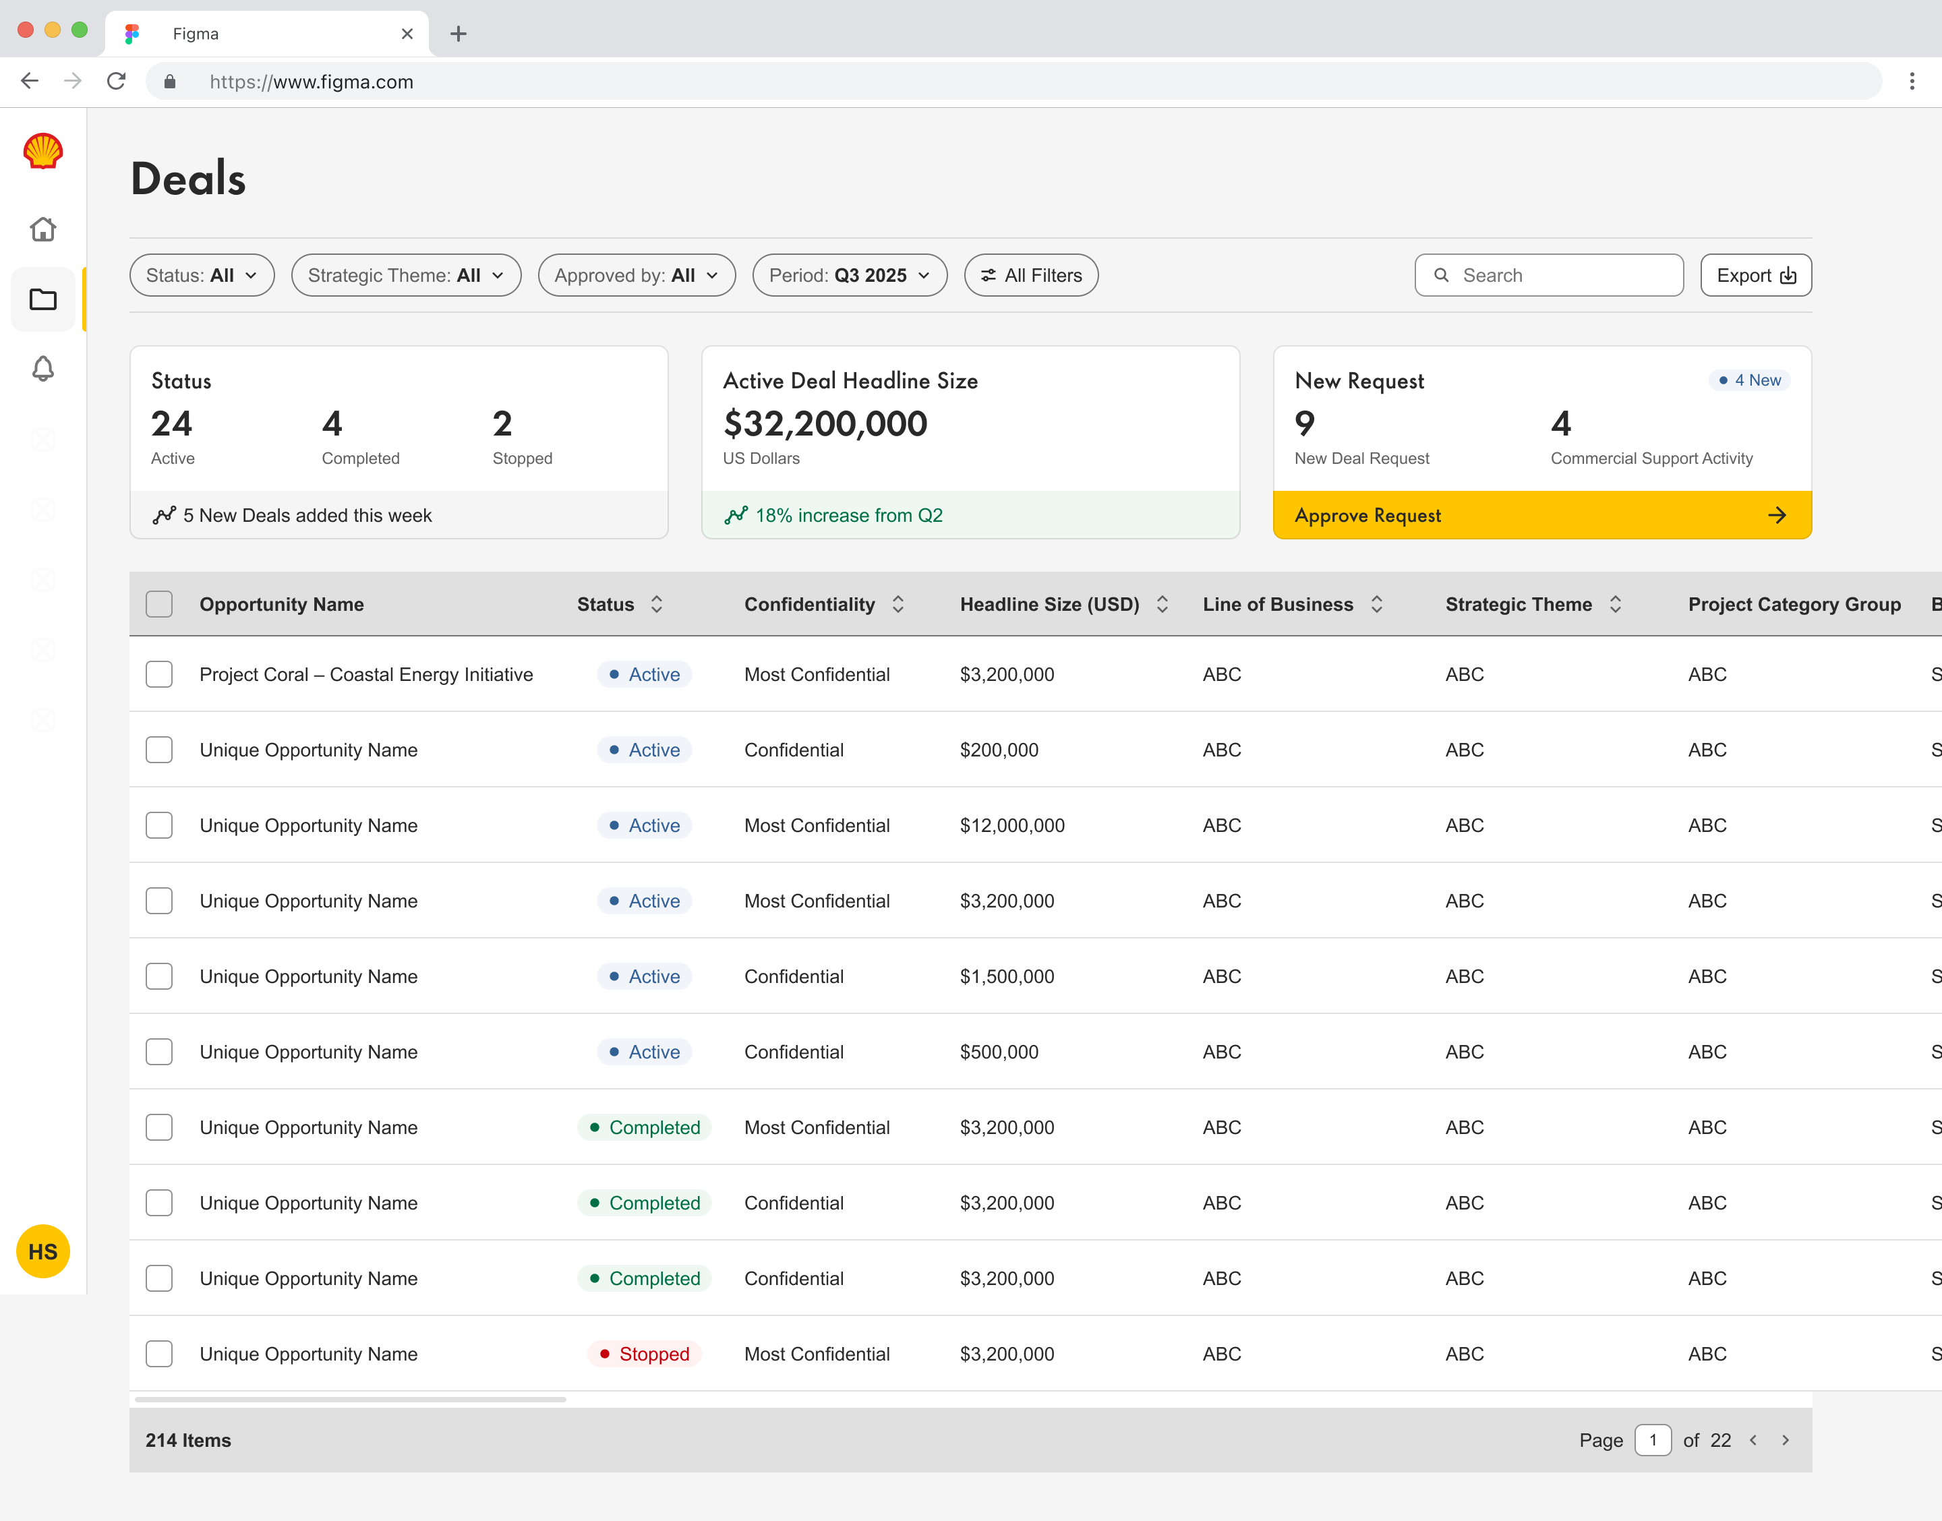
Task: Click the Stopped status badge
Action: point(645,1354)
